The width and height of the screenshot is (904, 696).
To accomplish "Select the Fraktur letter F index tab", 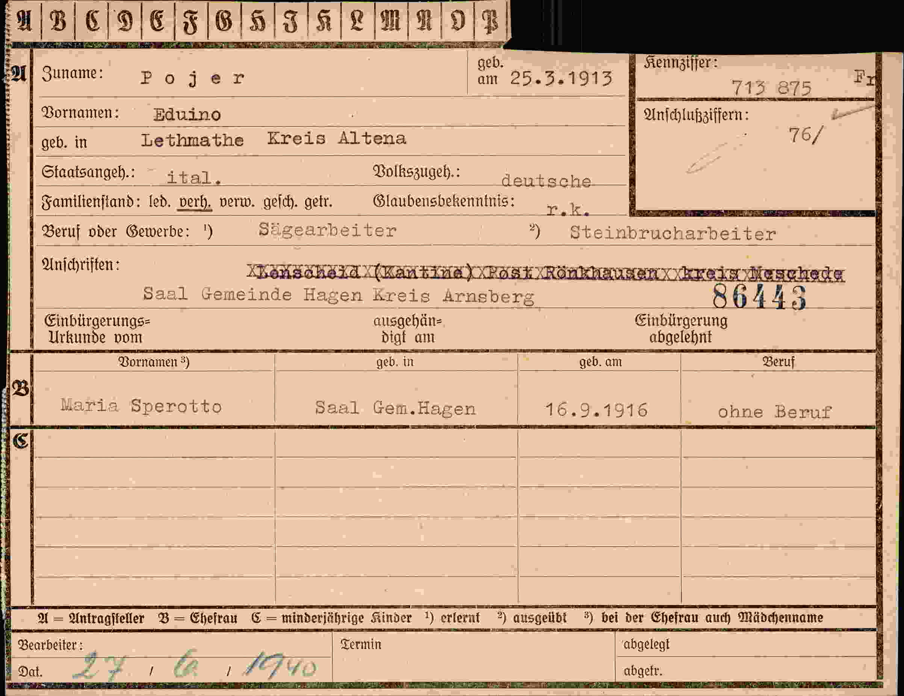I will 191,21.
